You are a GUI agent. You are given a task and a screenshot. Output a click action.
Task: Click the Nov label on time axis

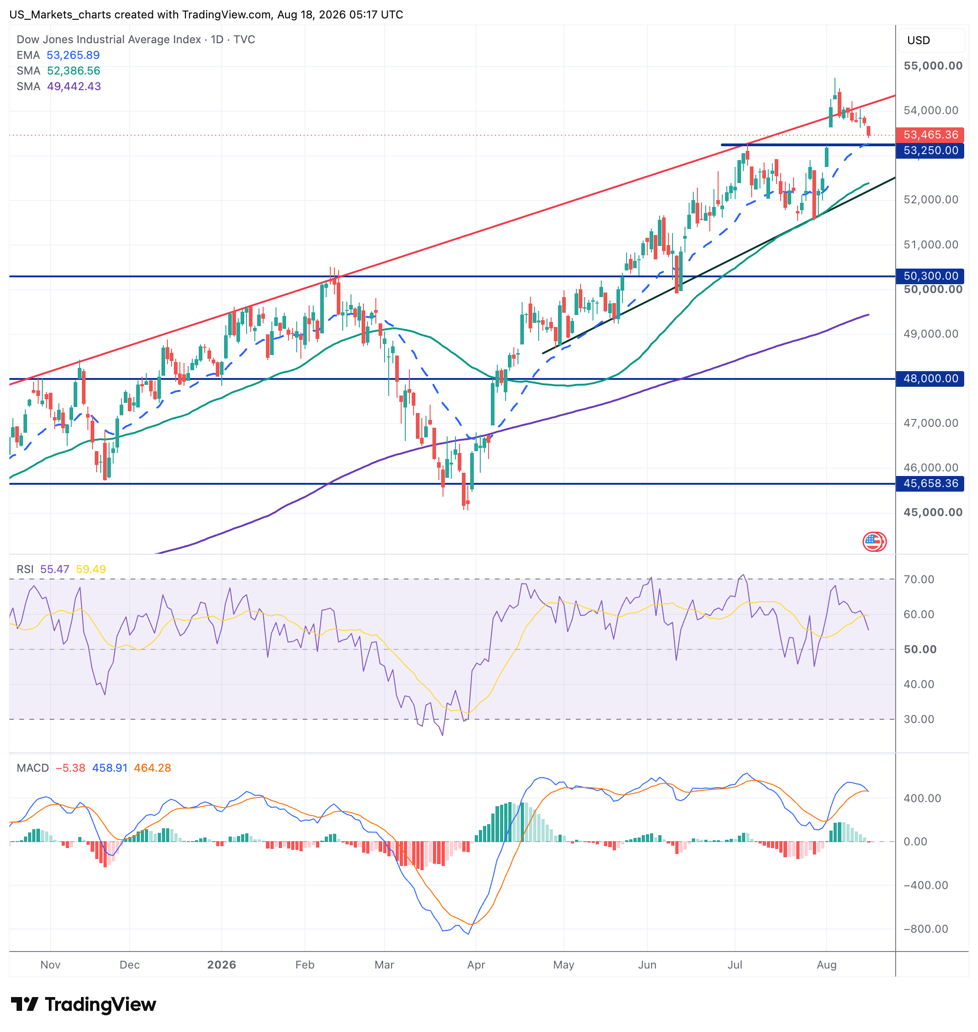click(x=51, y=965)
